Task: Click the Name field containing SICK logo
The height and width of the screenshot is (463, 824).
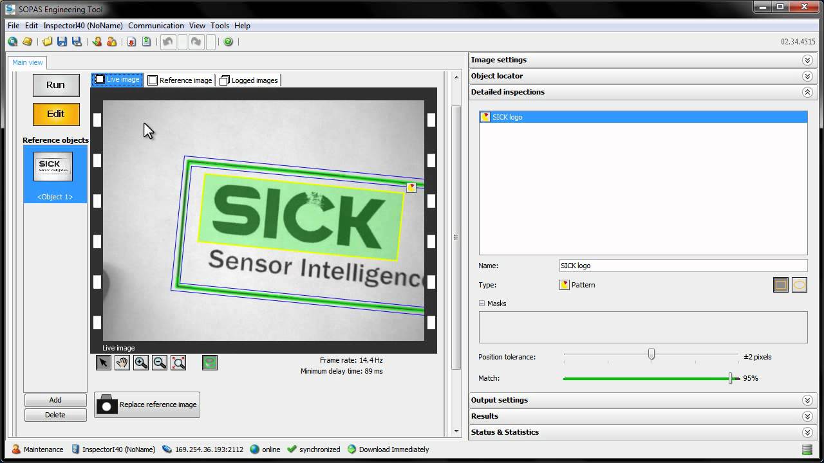Action: coord(683,266)
